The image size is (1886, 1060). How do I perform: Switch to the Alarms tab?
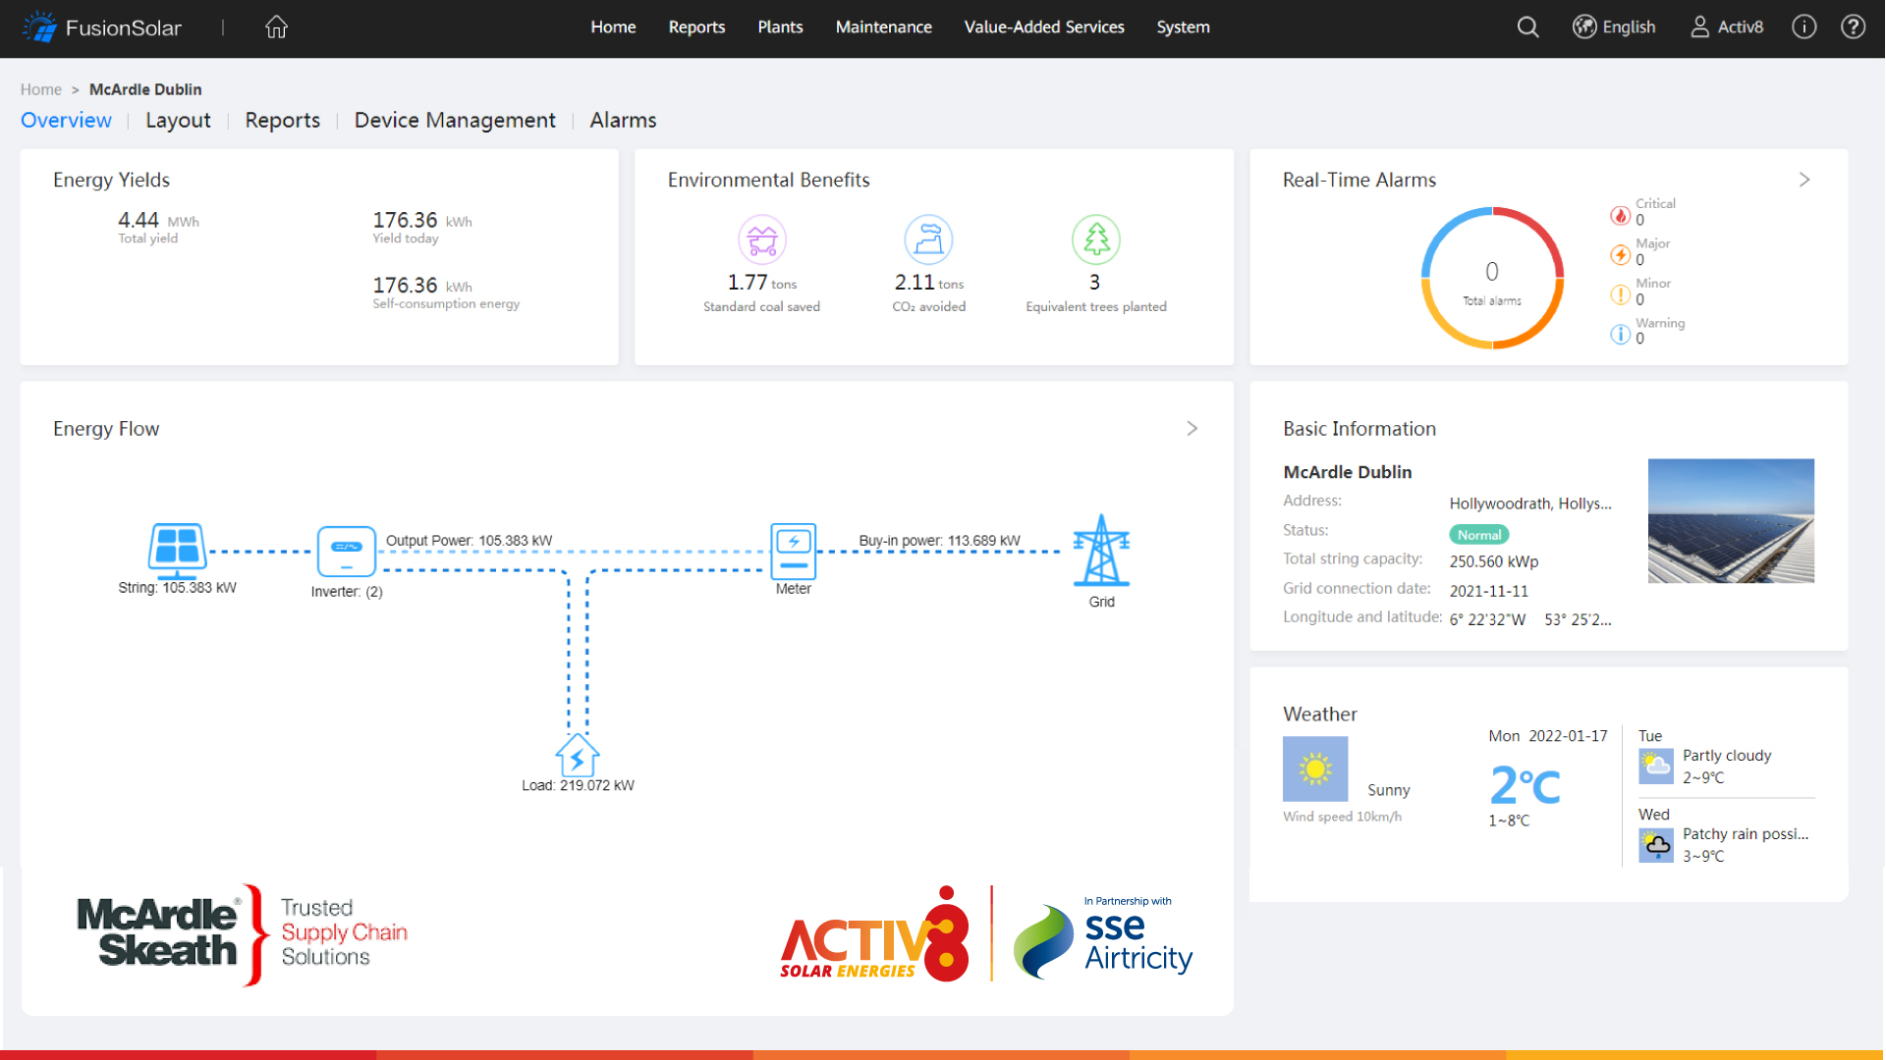pos(623,120)
